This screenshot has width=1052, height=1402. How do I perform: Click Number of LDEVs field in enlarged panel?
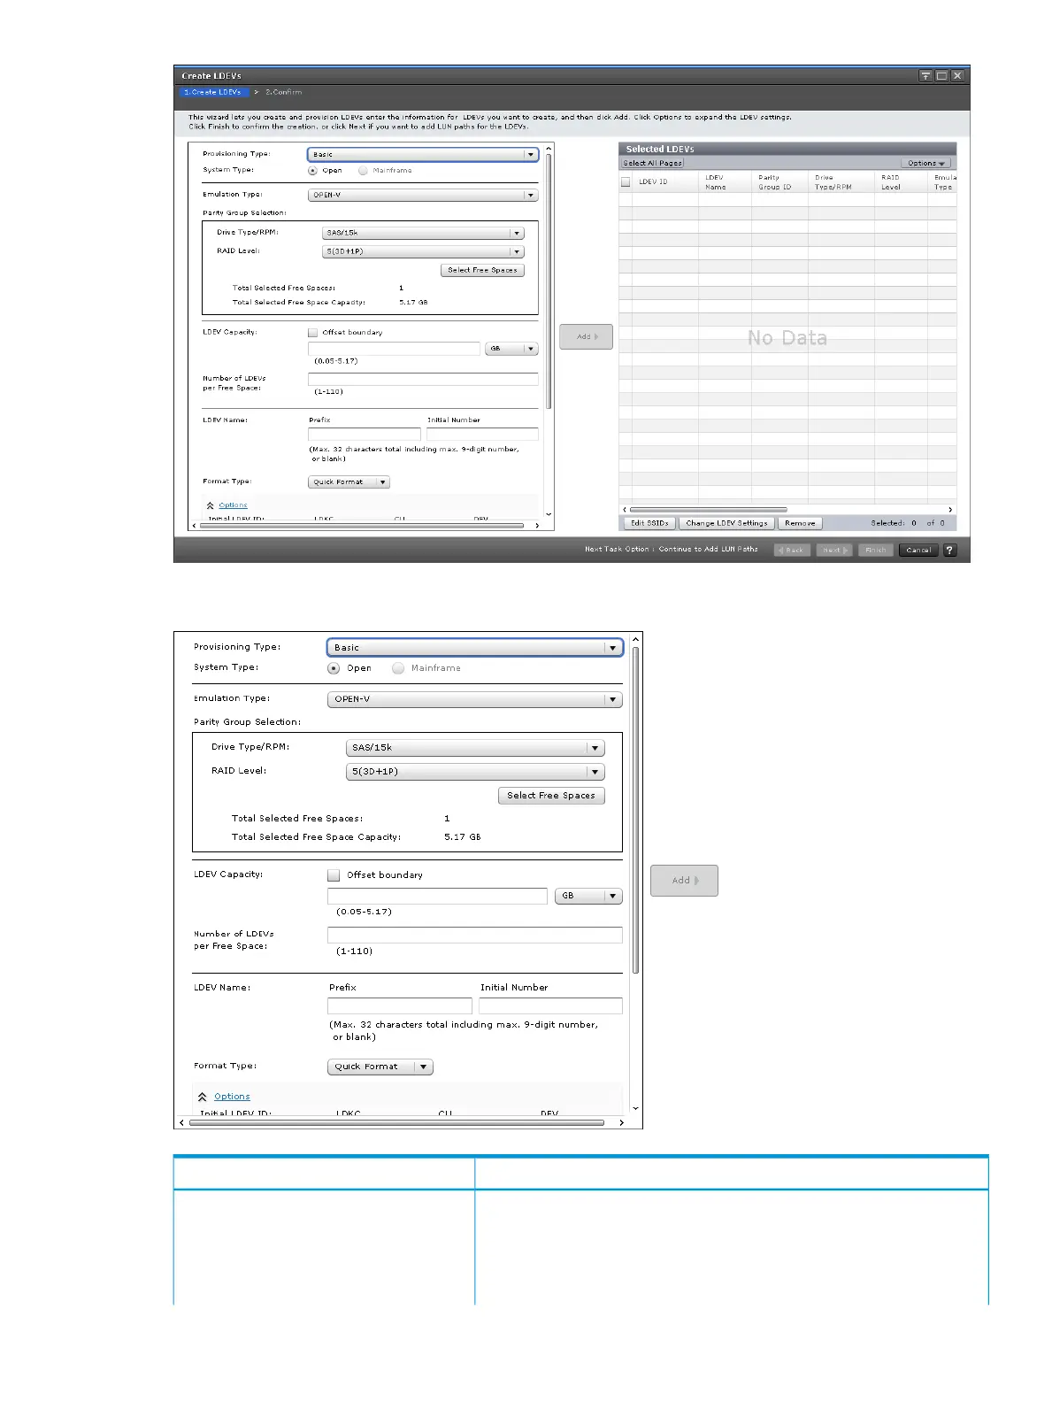coord(475,935)
